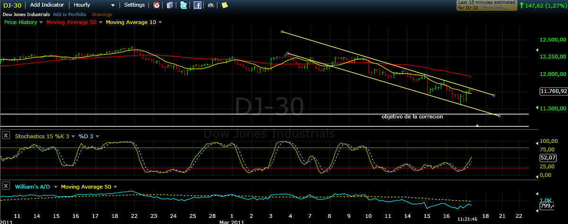Open the %D 3 dropdown
568x224 pixels.
click(x=98, y=136)
